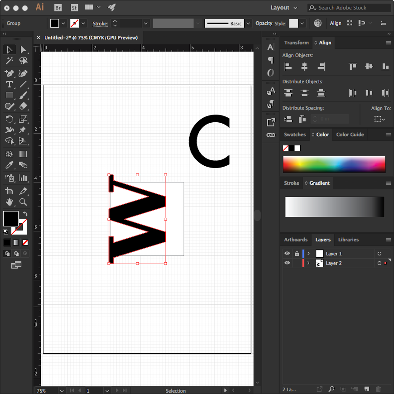This screenshot has height=394, width=394.
Task: Pick a color from the spectrum bar
Action: point(334,164)
